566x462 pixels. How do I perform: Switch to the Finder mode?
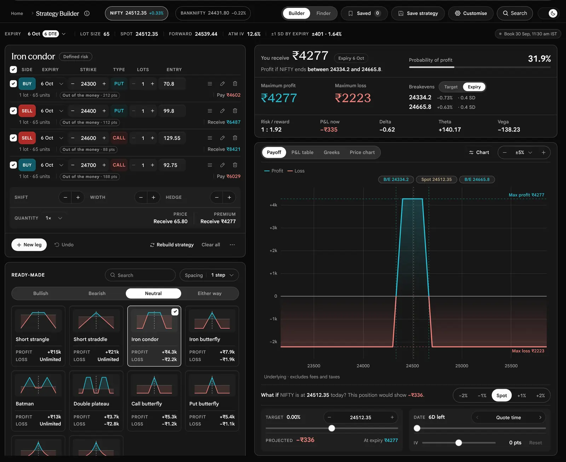coord(323,13)
